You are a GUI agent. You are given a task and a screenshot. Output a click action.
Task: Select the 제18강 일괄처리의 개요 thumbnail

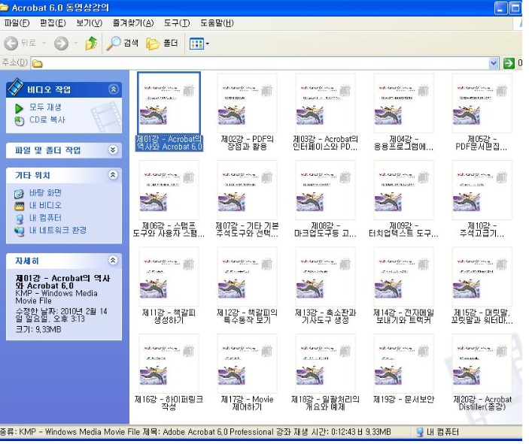click(325, 364)
